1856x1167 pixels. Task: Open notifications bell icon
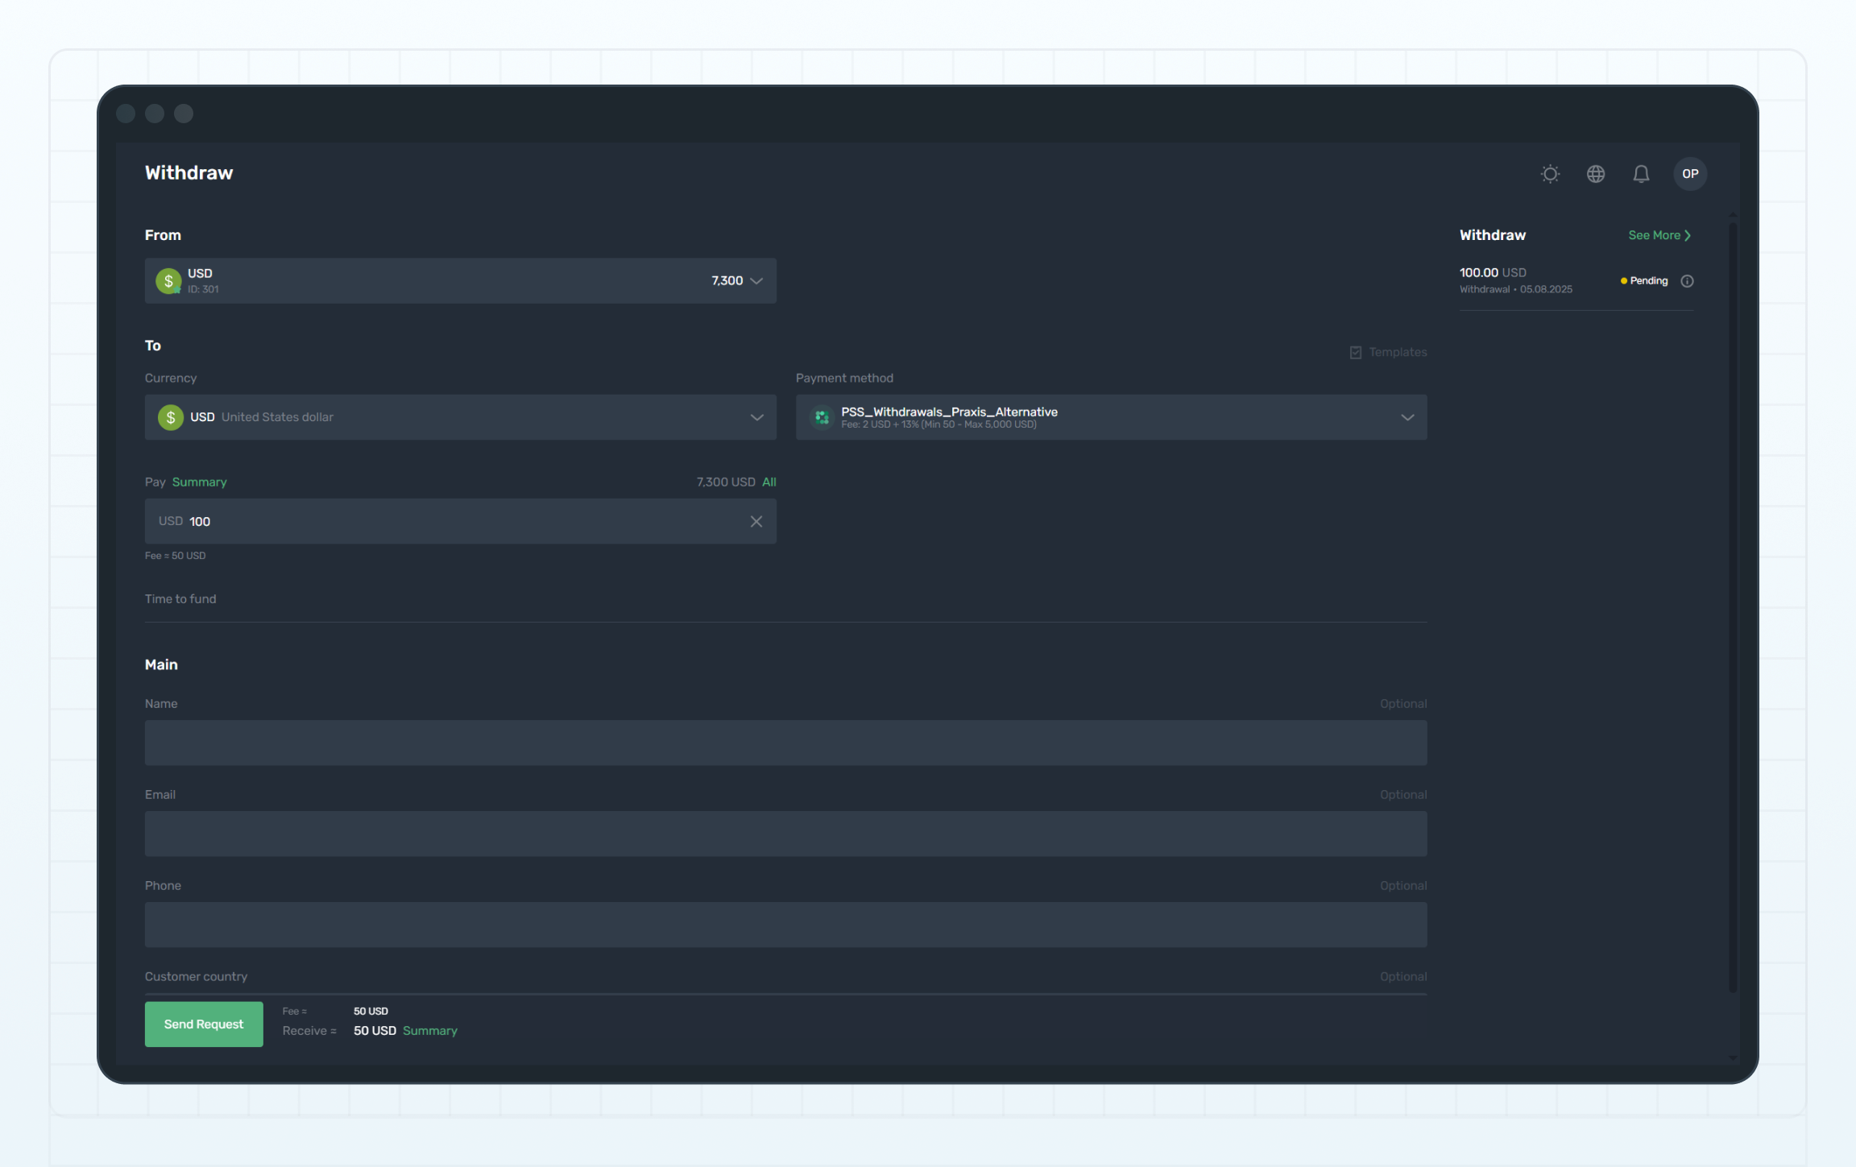point(1641,174)
